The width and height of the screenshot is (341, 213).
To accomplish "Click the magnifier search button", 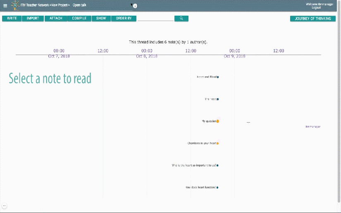I will click(x=181, y=19).
